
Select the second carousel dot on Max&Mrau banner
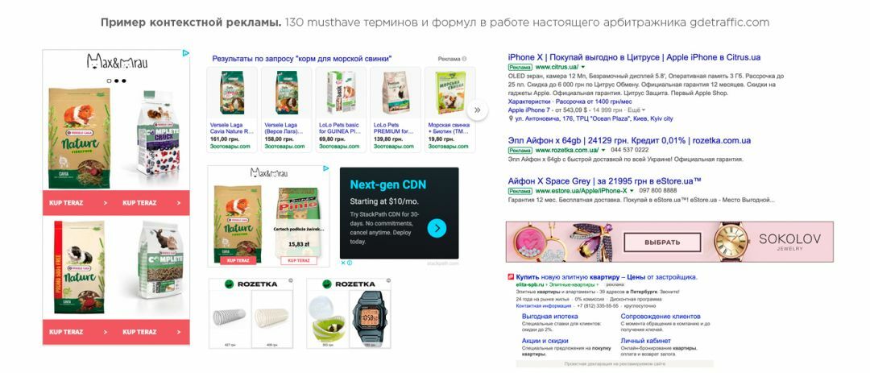pyautogui.click(x=117, y=81)
